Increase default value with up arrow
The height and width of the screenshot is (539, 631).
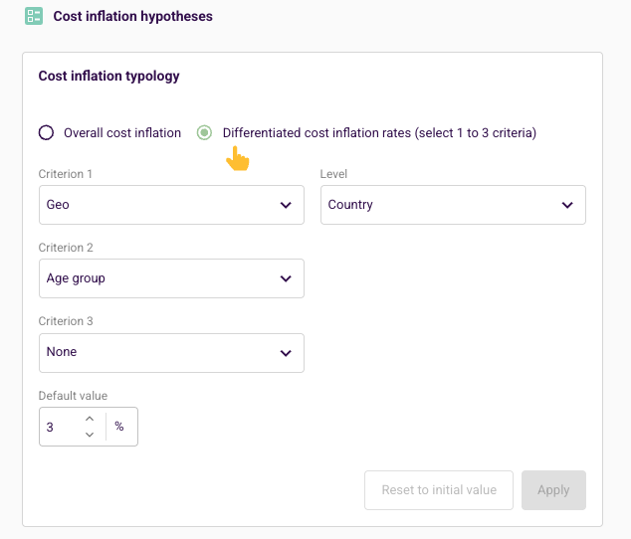tap(90, 419)
